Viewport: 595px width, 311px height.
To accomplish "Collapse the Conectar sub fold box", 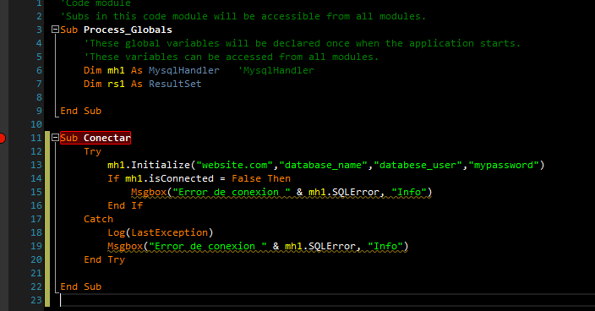I will click(55, 138).
